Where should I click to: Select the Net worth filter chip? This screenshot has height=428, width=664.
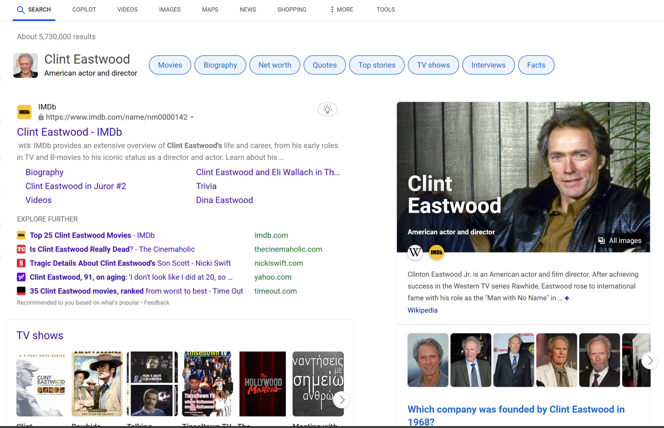pos(274,65)
